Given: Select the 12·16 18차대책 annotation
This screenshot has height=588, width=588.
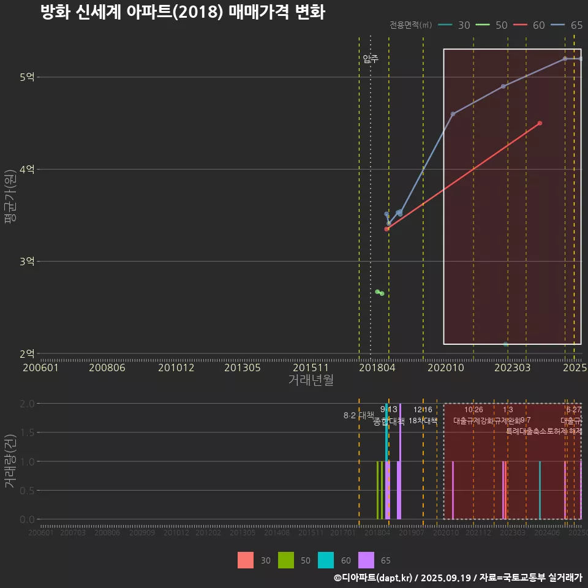Looking at the screenshot, I should click(423, 415).
